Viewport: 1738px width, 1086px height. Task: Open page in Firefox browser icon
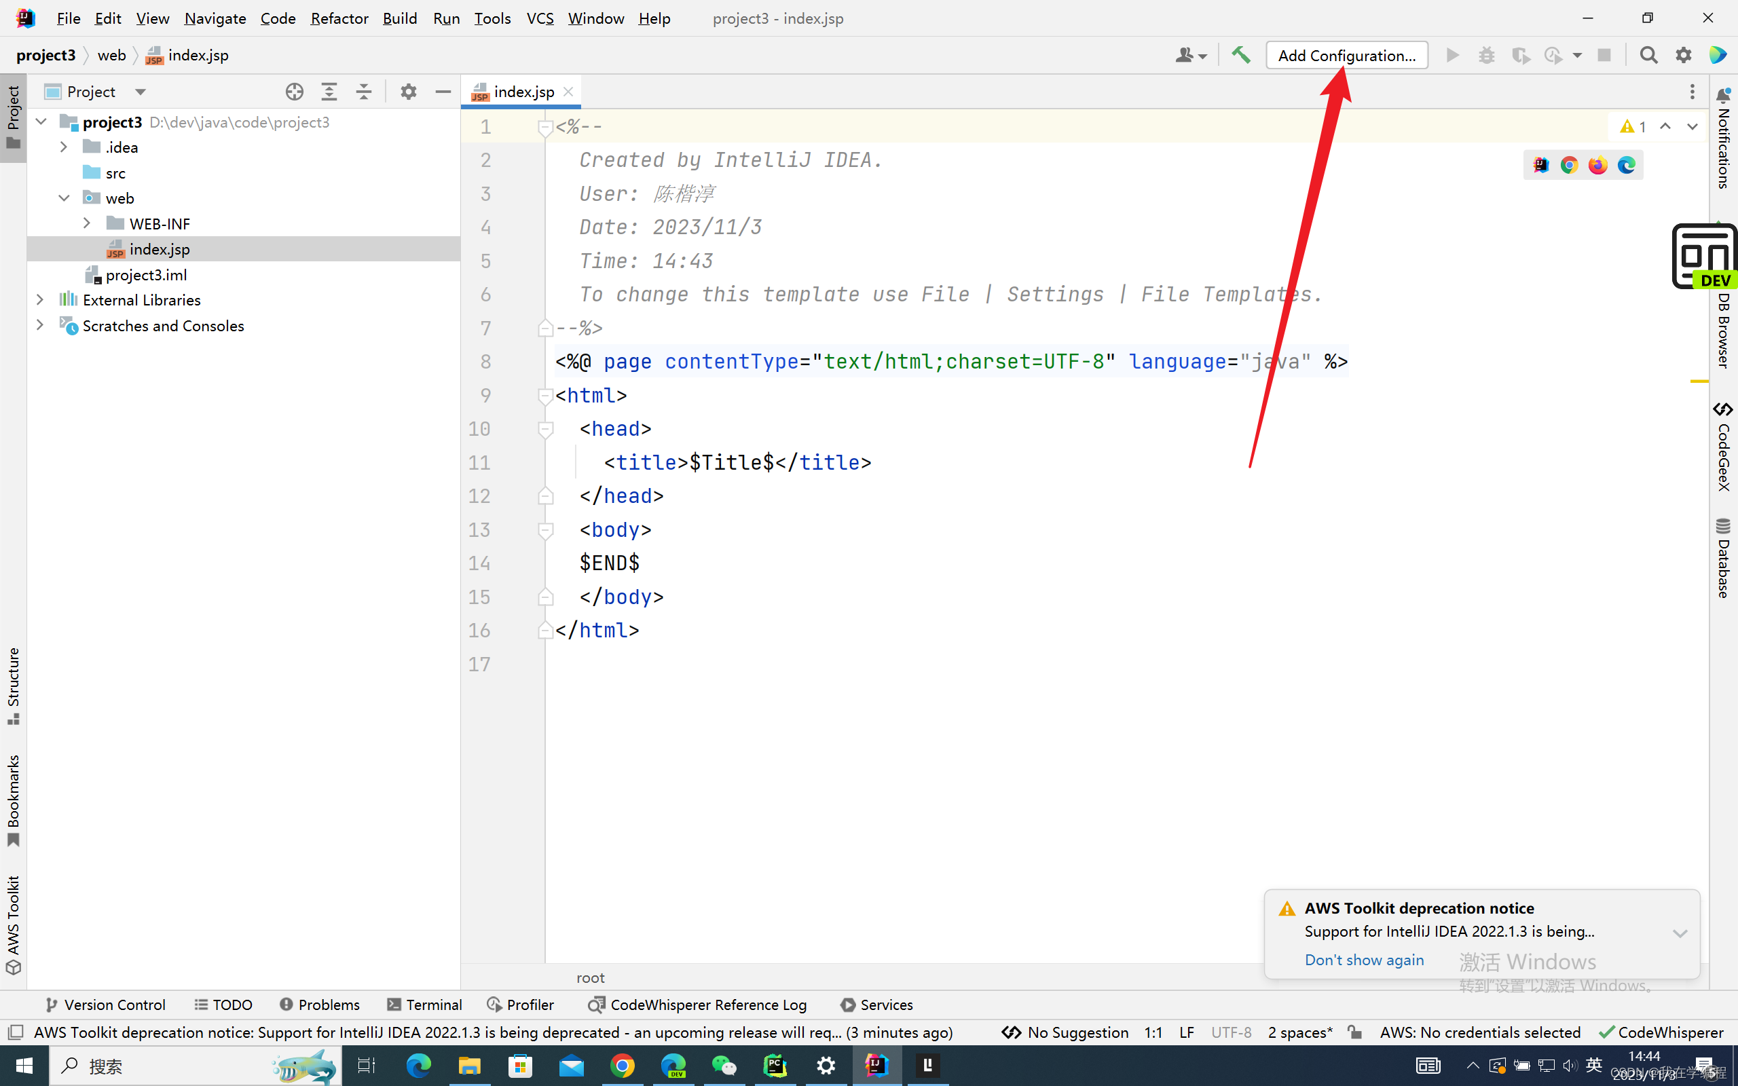[1598, 165]
